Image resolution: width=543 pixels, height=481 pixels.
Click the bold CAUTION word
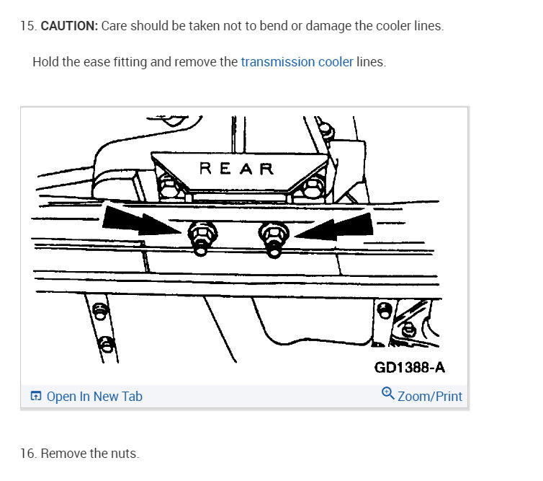(x=69, y=26)
